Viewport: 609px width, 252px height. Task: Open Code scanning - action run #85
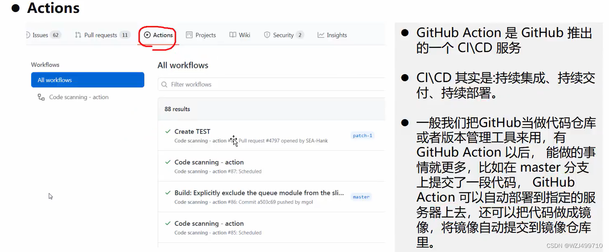click(209, 223)
